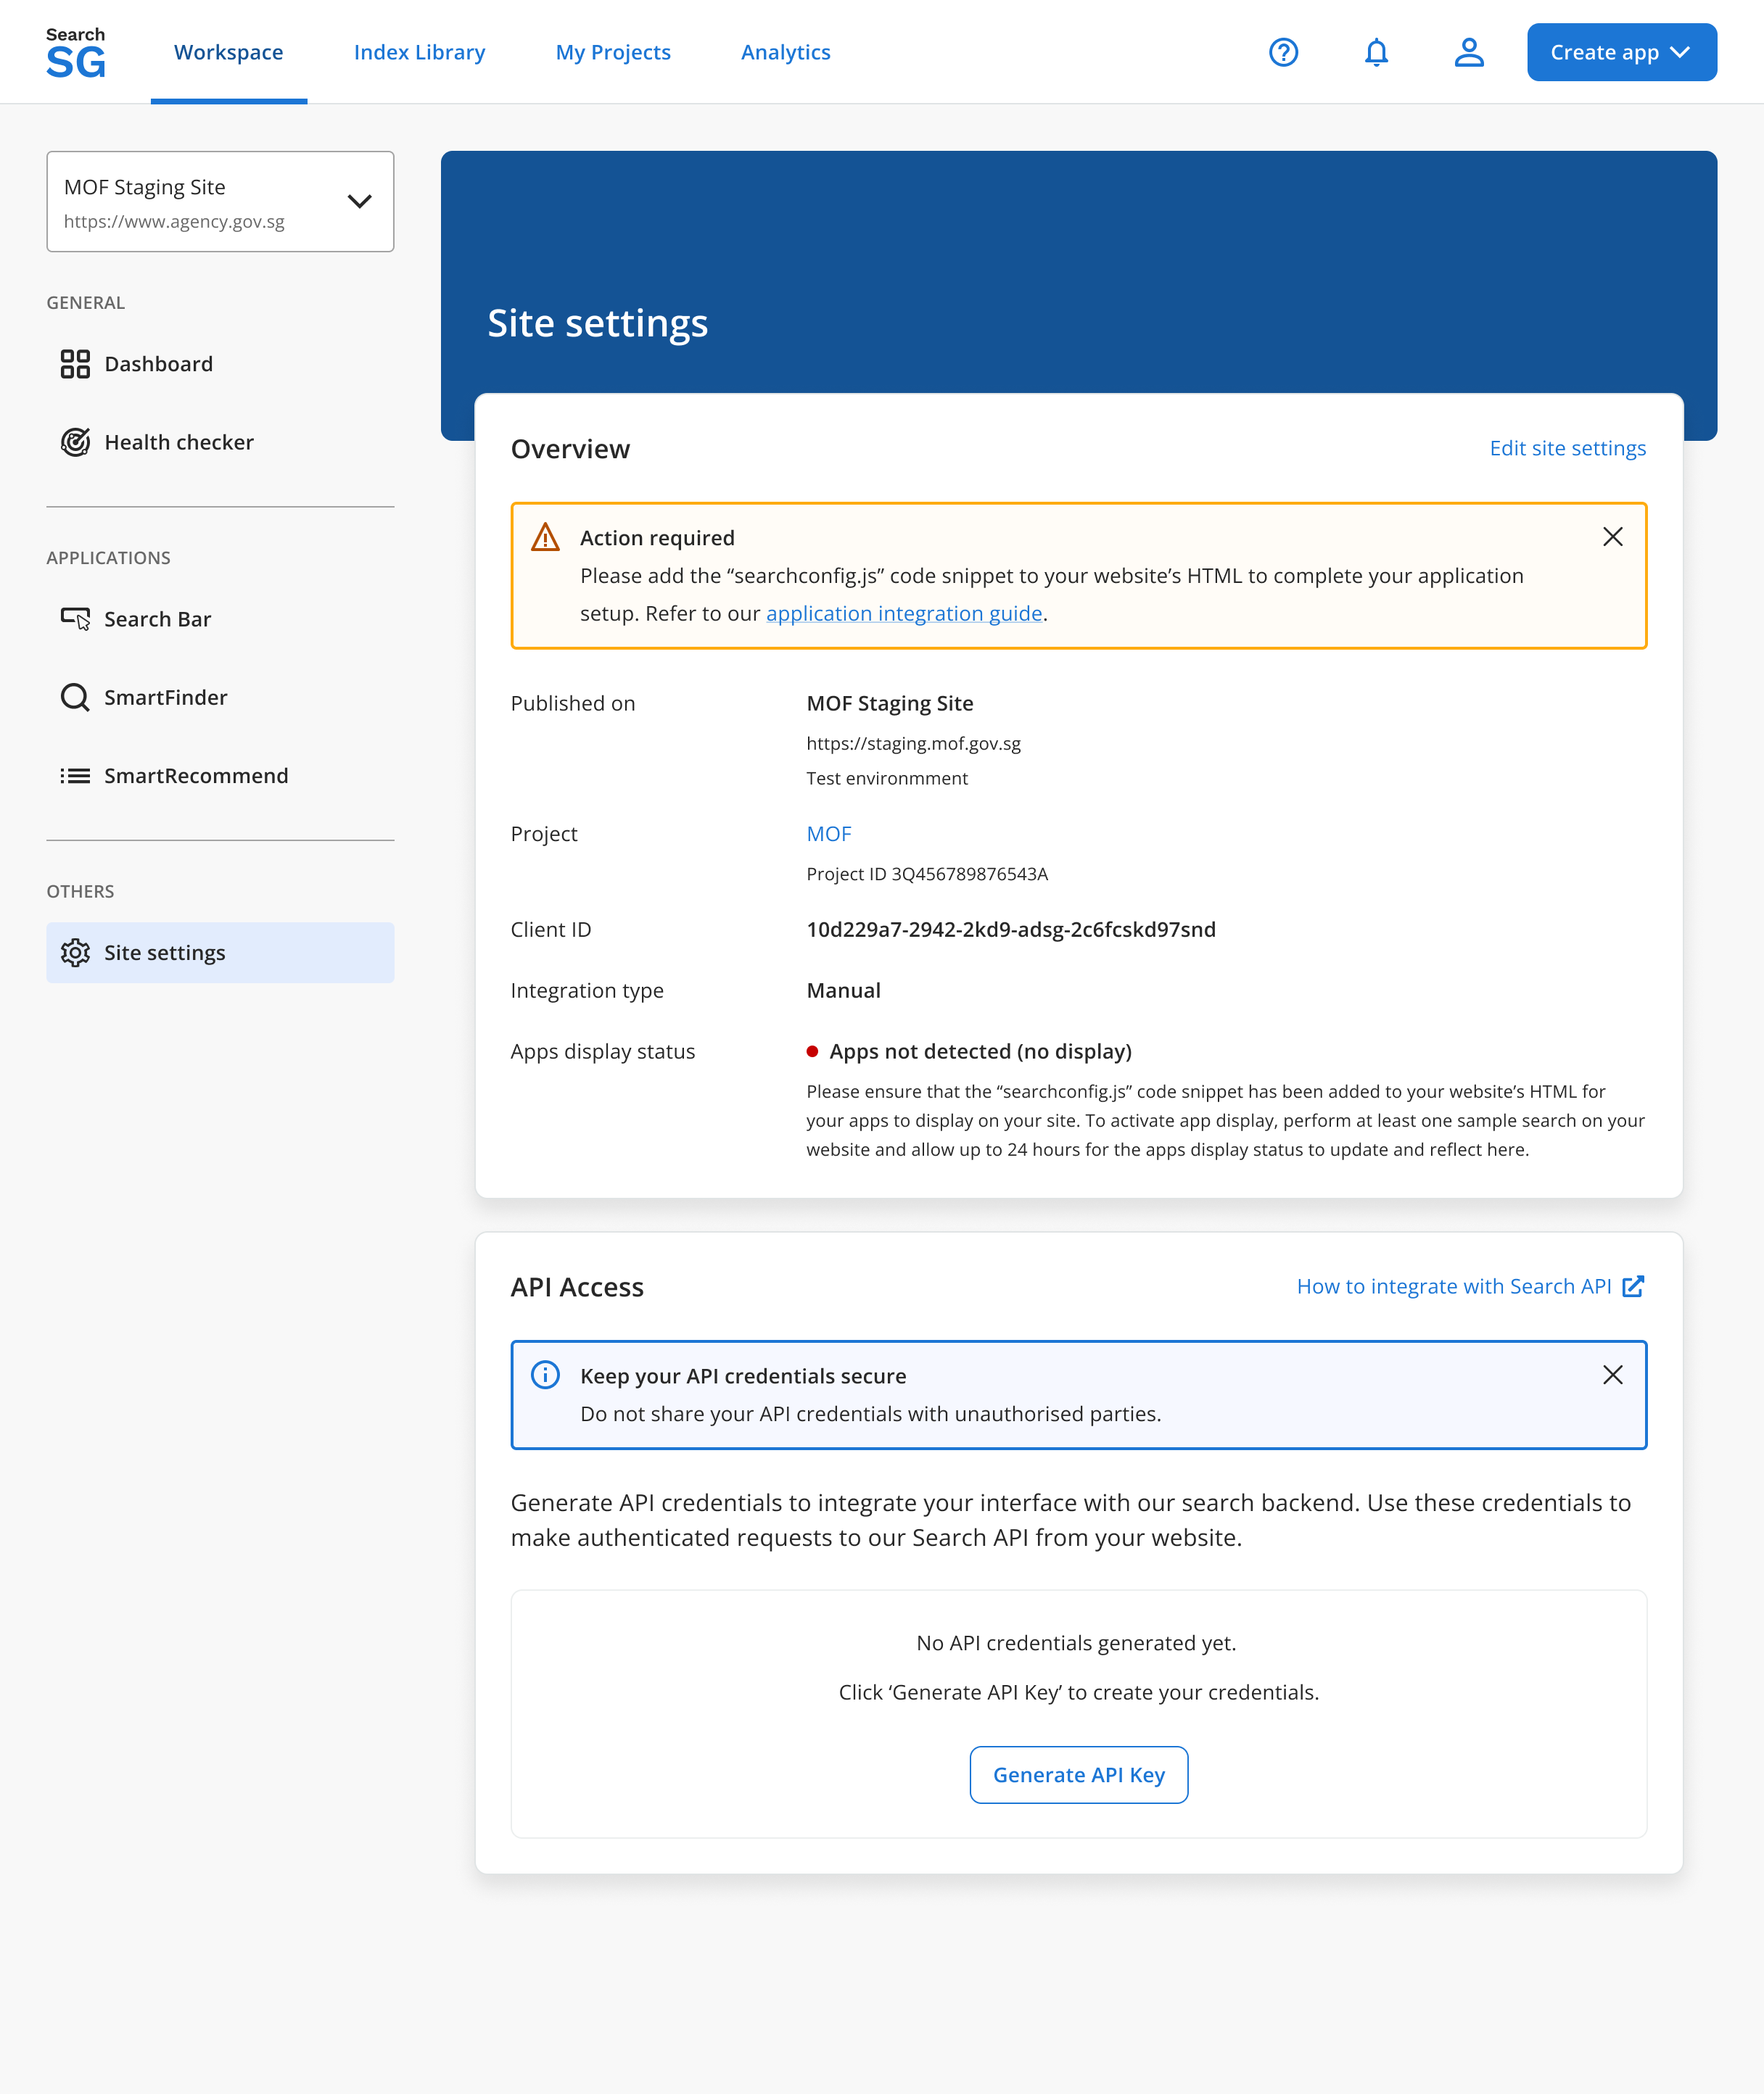Go to My Projects

tap(613, 52)
